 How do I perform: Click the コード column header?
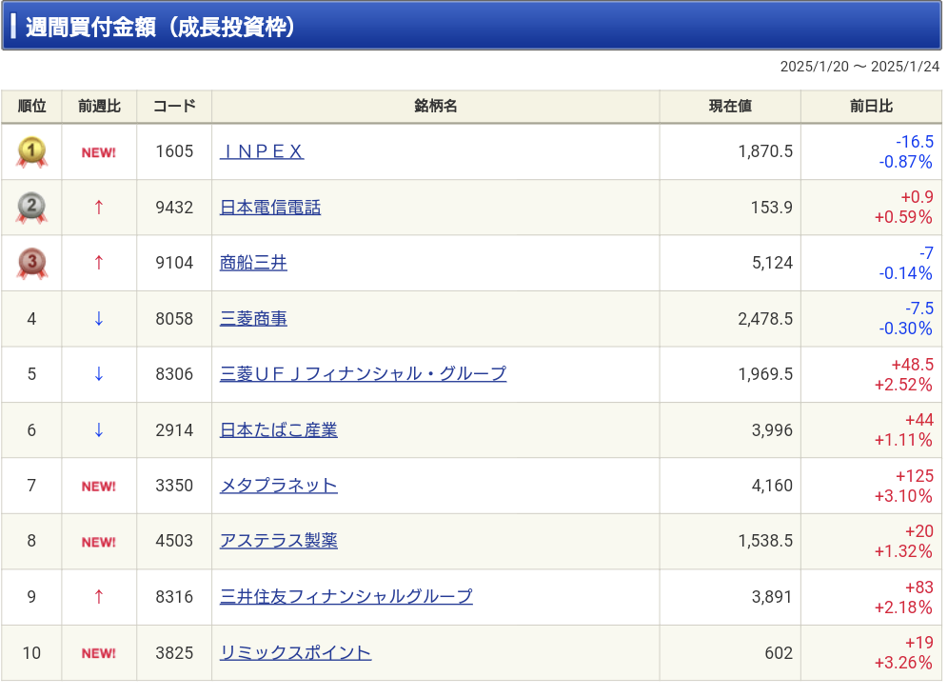(174, 107)
